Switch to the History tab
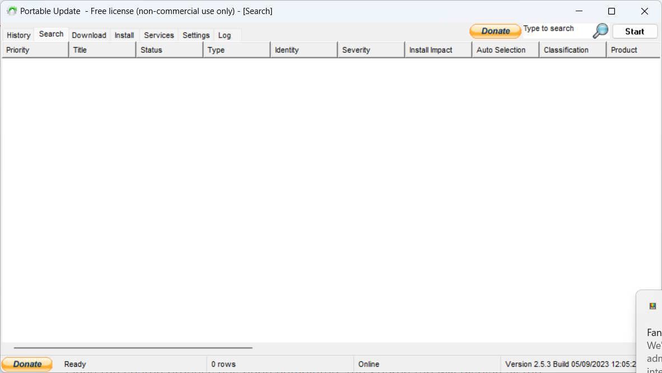Viewport: 662px width, 373px height. 18,35
